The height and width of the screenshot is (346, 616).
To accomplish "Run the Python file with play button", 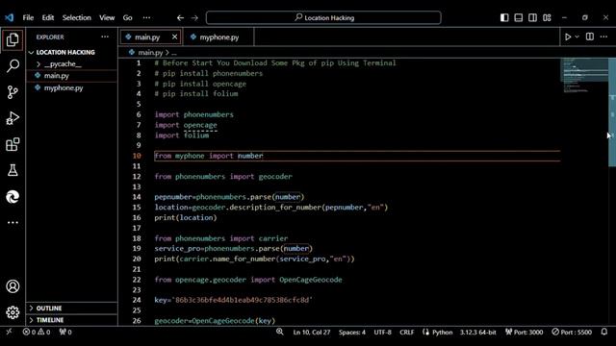I will point(568,37).
